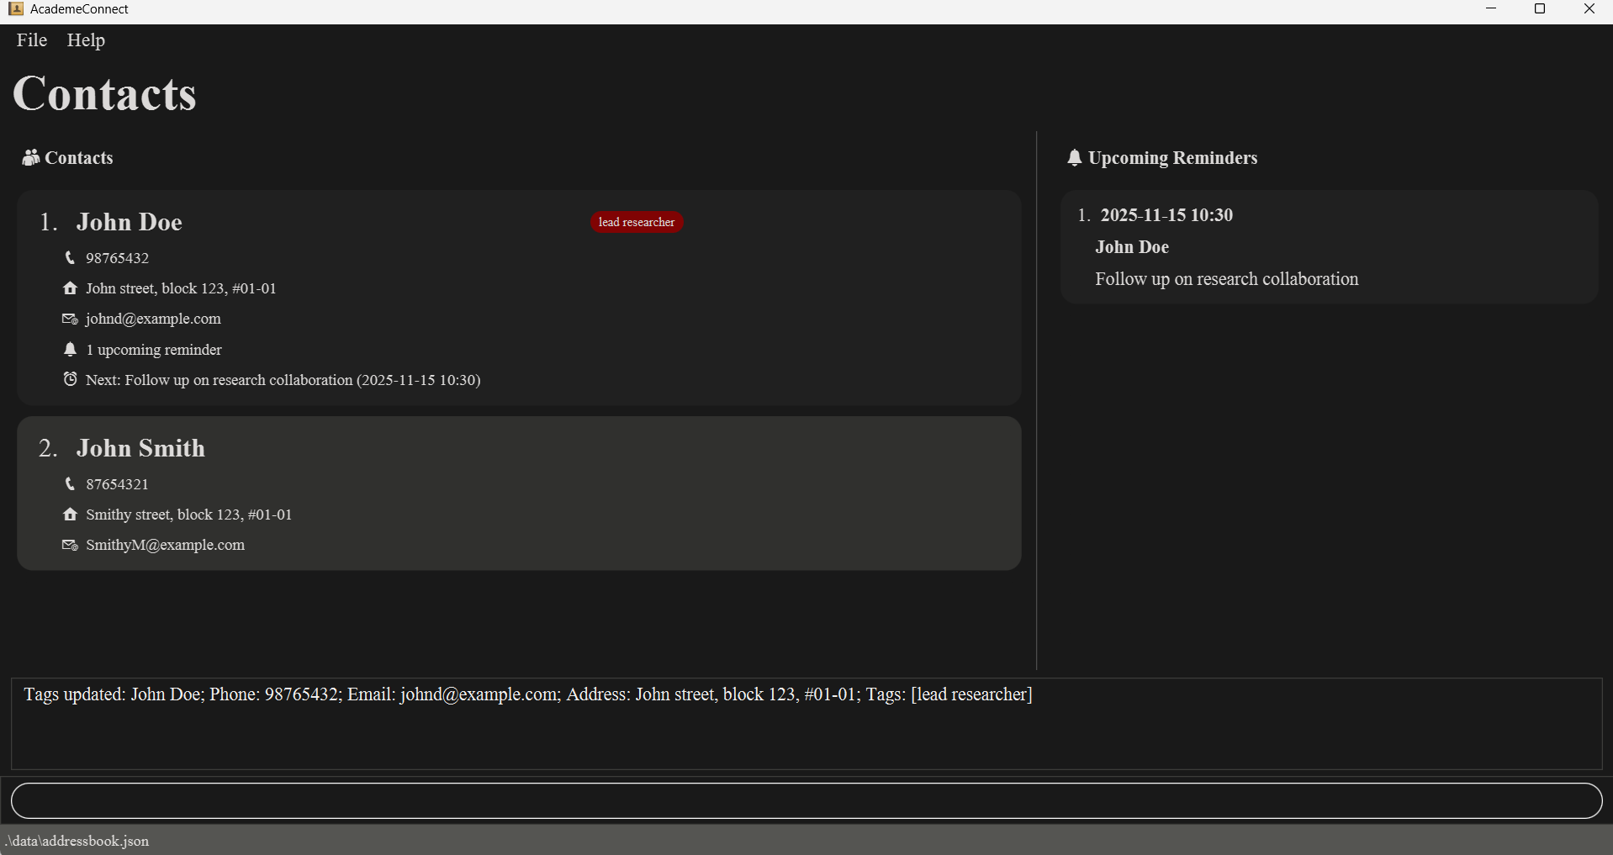Screen dimensions: 1613x855
Task: Select the John Doe contact name
Action: [x=130, y=222]
